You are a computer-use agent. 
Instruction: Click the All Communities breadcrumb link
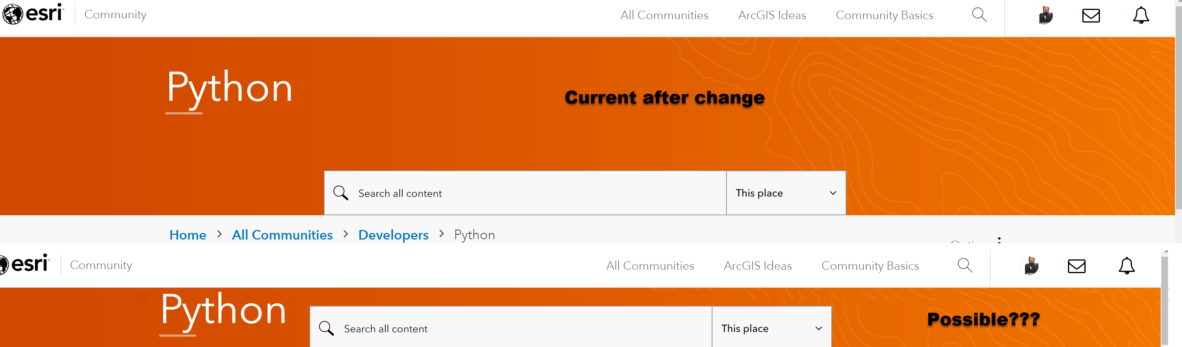(282, 234)
